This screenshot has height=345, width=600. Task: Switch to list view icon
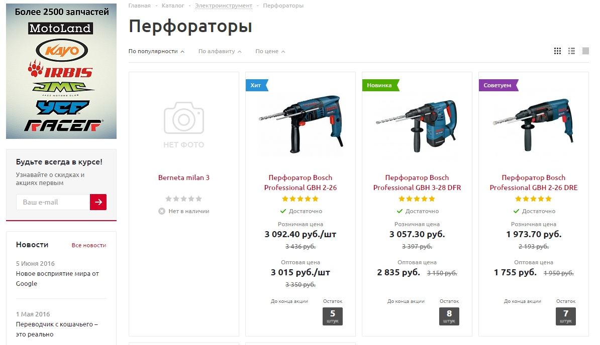572,51
